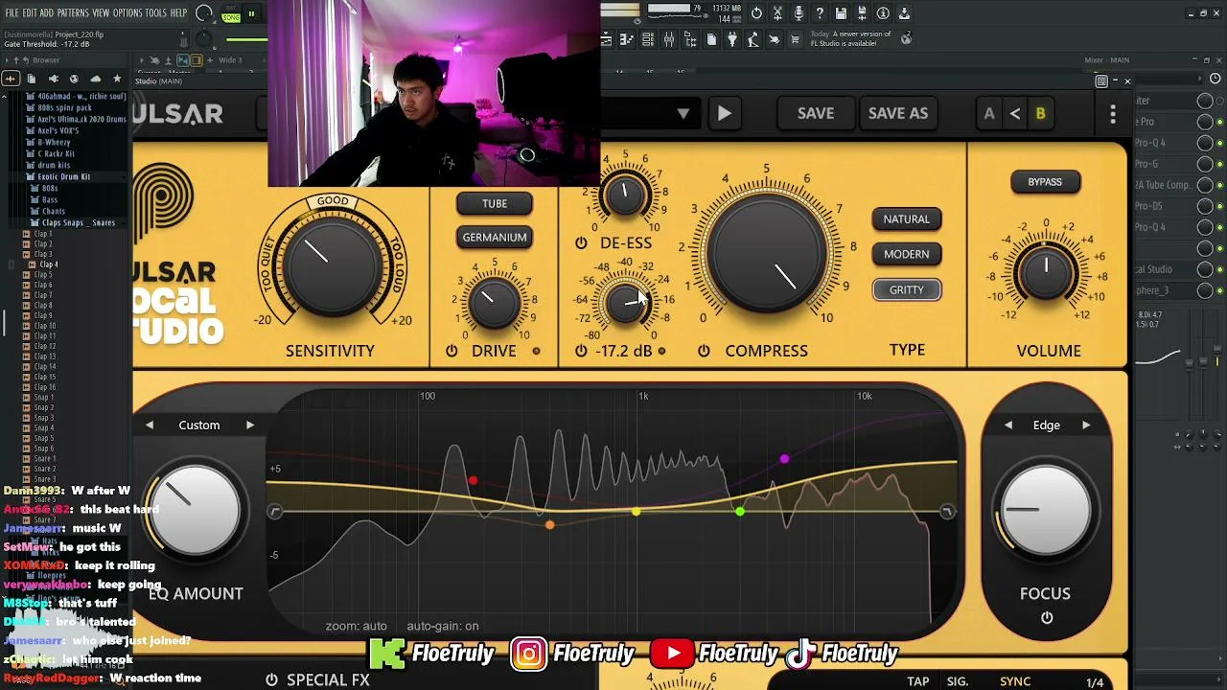
Task: Select GRITTY compressor type
Action: pyautogui.click(x=907, y=289)
